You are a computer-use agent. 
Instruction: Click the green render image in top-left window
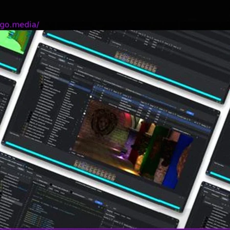14,42
